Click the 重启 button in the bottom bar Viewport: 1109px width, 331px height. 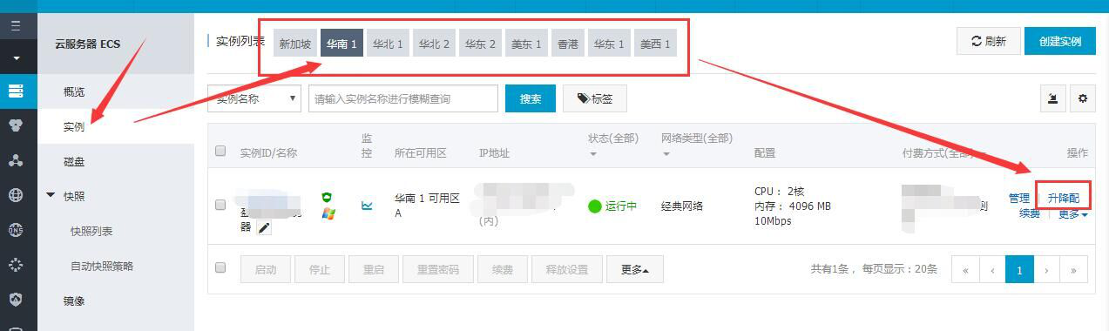374,269
